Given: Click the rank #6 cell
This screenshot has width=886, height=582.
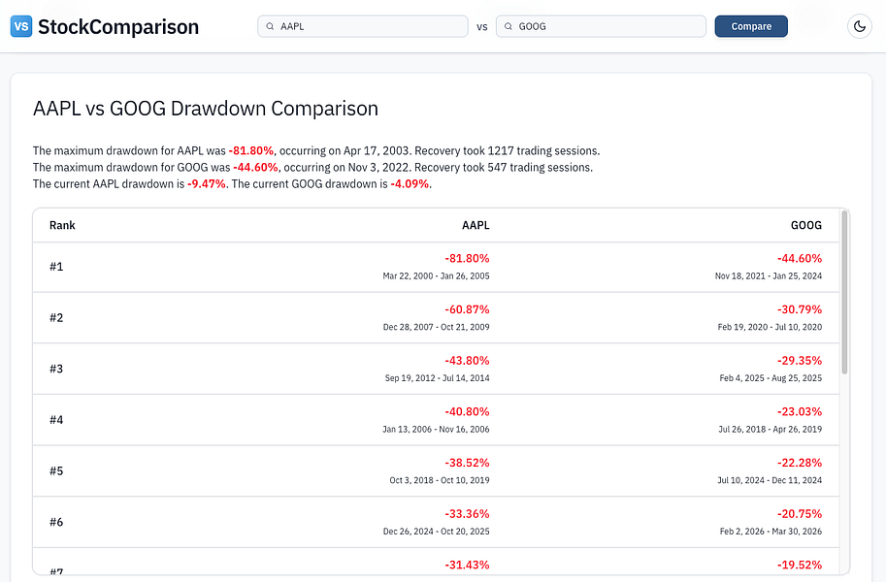Looking at the screenshot, I should [56, 522].
